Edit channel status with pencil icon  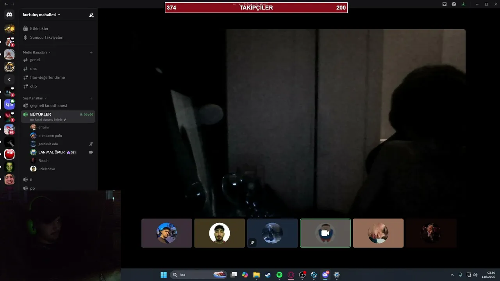click(65, 120)
